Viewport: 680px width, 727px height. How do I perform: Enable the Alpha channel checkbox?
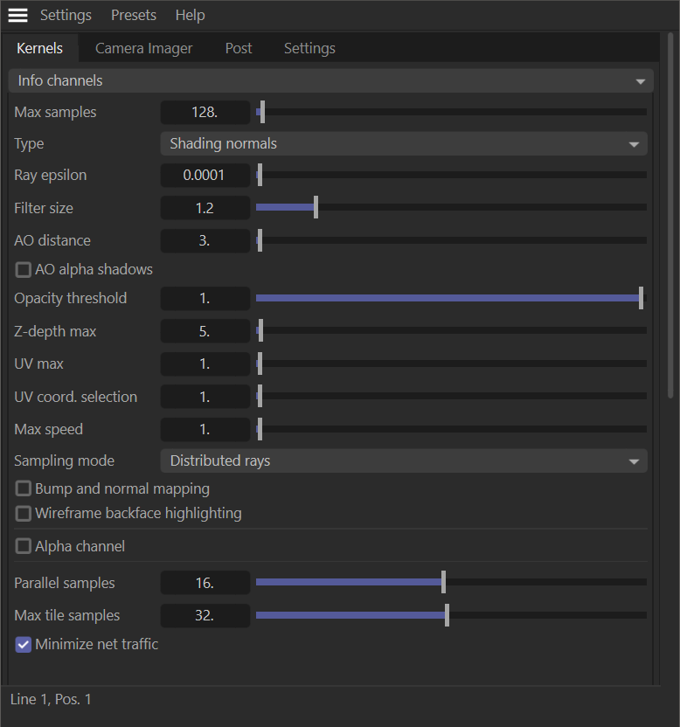coord(24,546)
